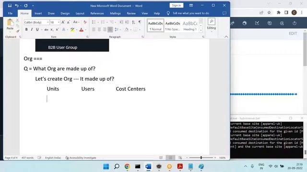The height and width of the screenshot is (172, 307).
Task: Open Google Chrome from the taskbar
Action: coord(127,166)
